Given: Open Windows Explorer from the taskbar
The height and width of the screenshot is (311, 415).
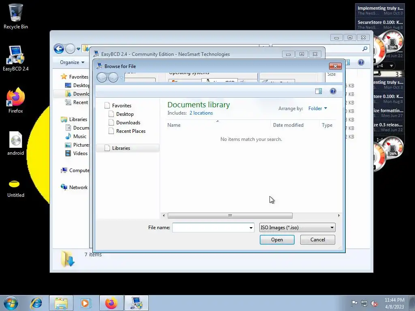Looking at the screenshot, I should pyautogui.click(x=61, y=303).
